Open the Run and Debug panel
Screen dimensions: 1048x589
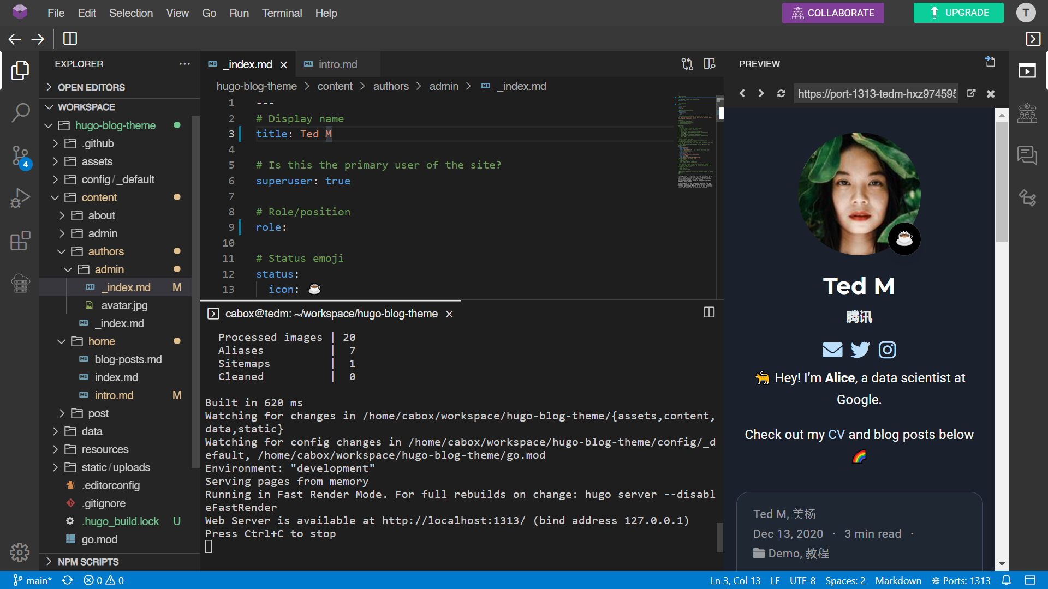click(x=20, y=198)
